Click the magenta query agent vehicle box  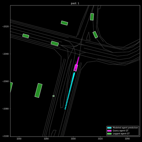pyautogui.click(x=76, y=68)
